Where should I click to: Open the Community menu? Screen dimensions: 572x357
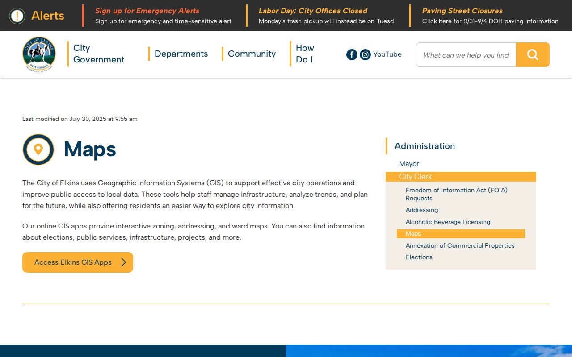point(252,54)
